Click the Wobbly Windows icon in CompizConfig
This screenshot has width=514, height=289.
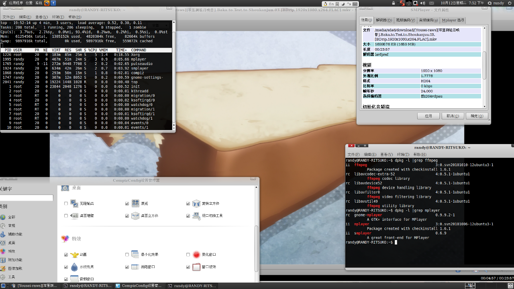[x=74, y=279]
